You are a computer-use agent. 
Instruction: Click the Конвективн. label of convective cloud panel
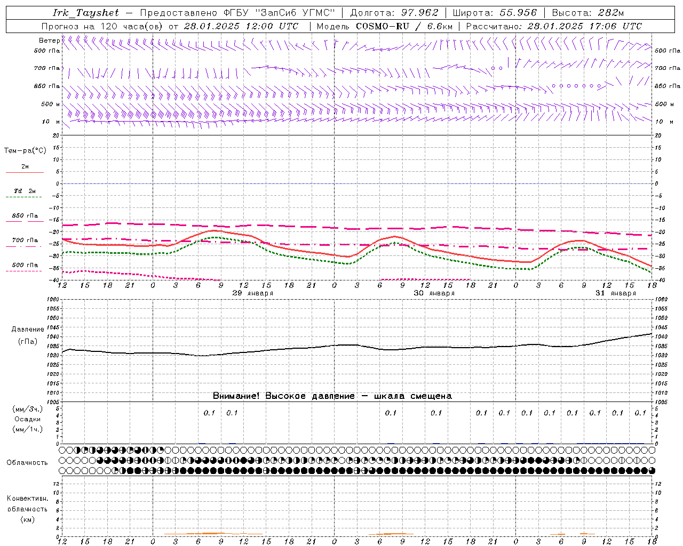[x=27, y=499]
